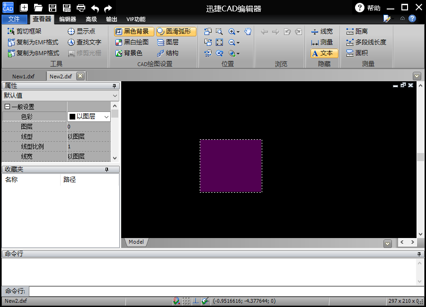Viewport: 426px width, 307px height.
Task: Switch to the 查看器 ribbon tab
Action: 42,19
